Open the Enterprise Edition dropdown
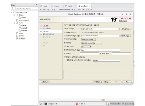The width and height of the screenshot is (145, 106). pos(89,40)
